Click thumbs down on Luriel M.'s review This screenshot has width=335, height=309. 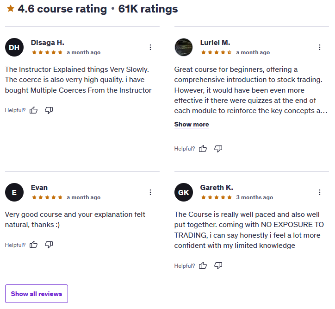[218, 149]
